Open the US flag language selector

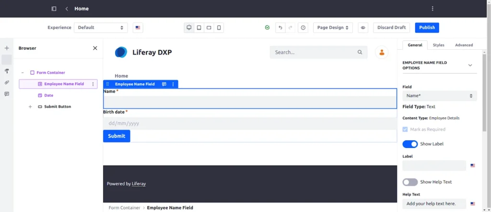pos(138,27)
